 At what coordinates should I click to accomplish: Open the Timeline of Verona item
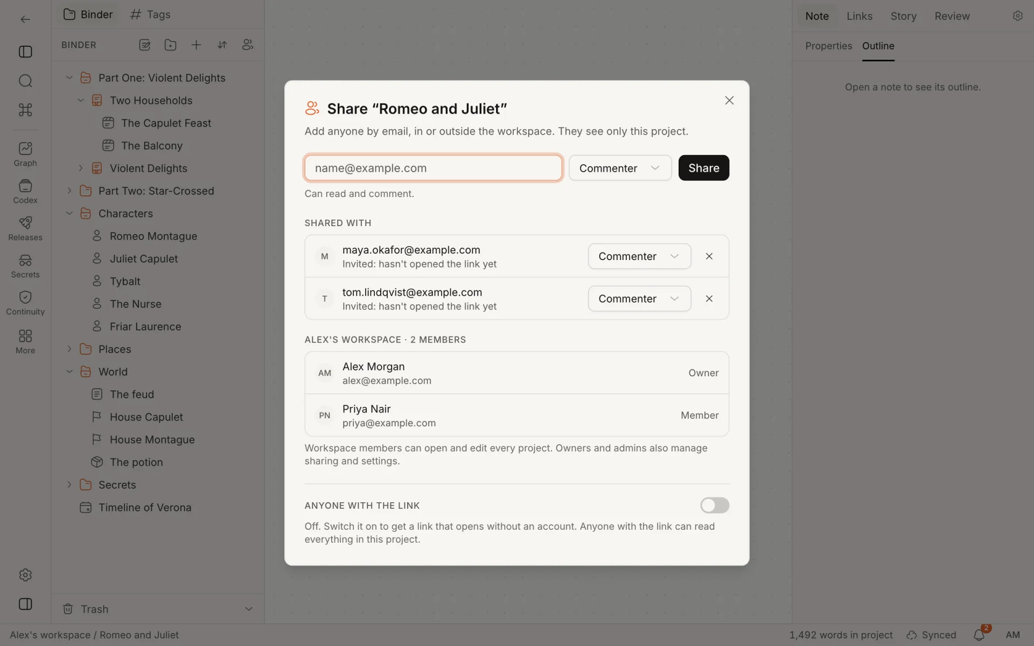[x=144, y=507]
